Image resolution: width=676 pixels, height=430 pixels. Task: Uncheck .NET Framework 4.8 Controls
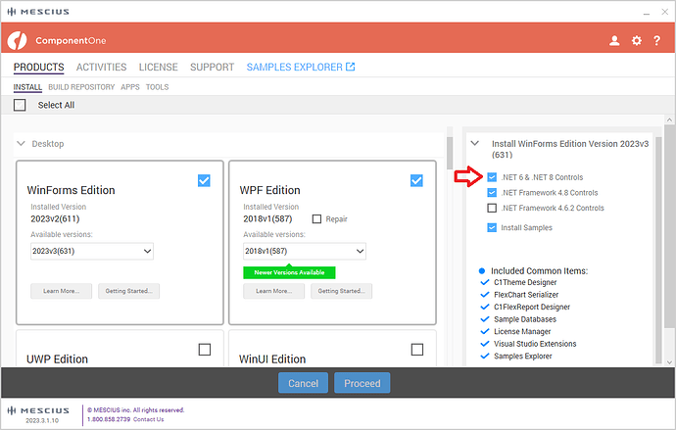pos(492,193)
